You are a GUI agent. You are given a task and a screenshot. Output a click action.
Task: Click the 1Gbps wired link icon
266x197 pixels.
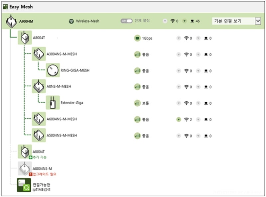(137, 38)
